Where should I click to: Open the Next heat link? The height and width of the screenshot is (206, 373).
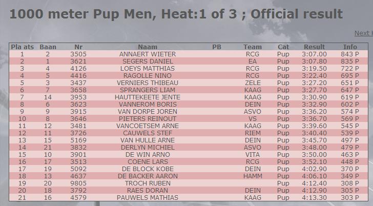click(364, 33)
